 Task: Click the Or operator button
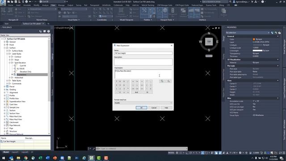coord(147,93)
